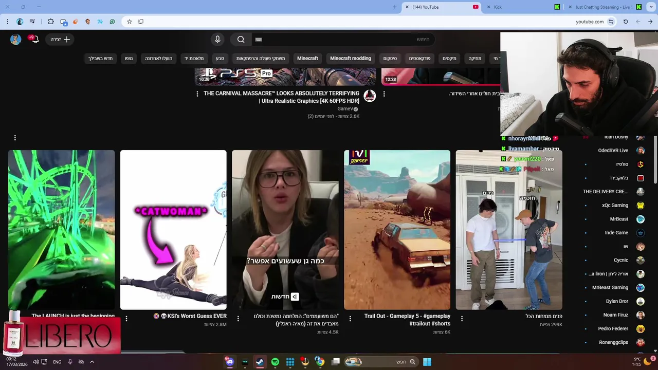
Task: Play the Catwoman short thumbnail
Action: click(x=173, y=230)
